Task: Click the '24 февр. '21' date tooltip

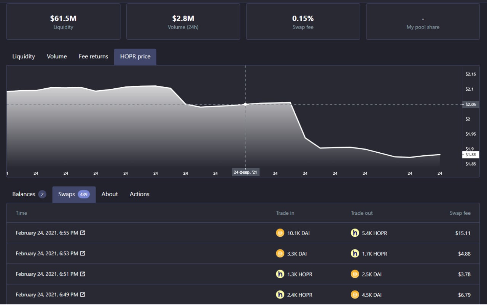Action: point(245,172)
